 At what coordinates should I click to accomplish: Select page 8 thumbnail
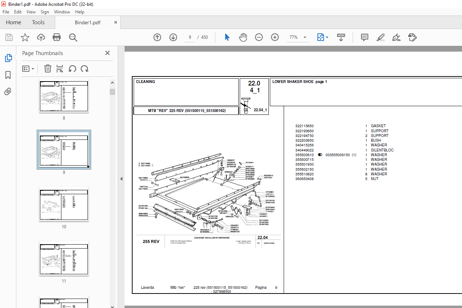(64, 96)
